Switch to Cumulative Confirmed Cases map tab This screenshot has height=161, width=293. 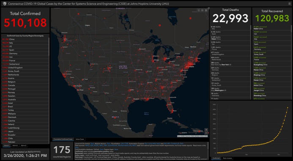pos(63,139)
